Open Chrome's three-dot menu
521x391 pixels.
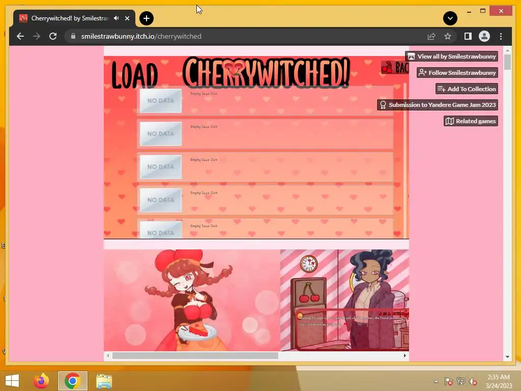tap(501, 36)
